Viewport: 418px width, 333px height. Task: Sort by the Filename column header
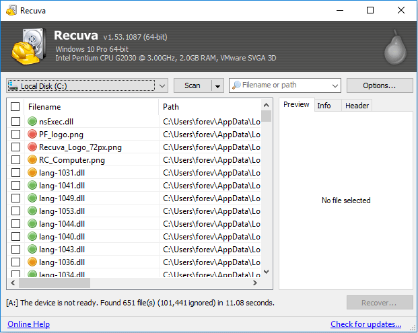click(91, 107)
